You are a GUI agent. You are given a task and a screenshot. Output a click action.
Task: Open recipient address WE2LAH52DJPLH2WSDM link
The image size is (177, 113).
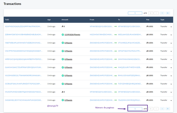click(x=130, y=35)
